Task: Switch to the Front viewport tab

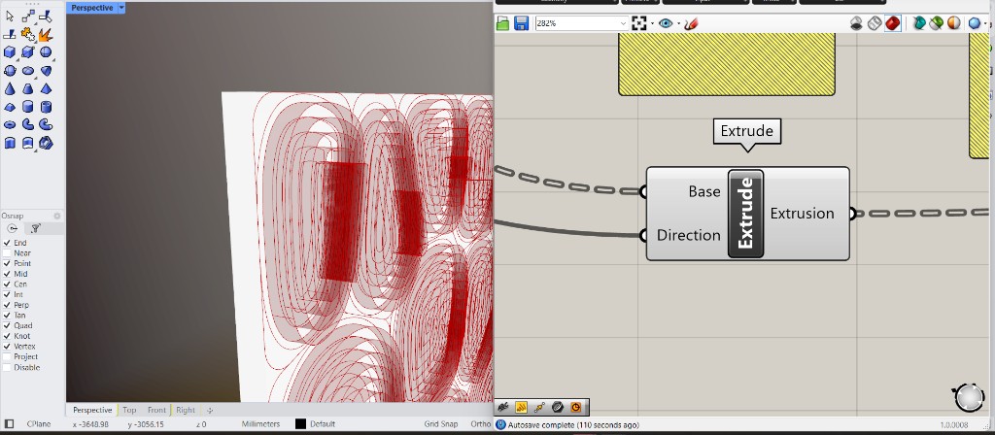Action: coord(156,410)
